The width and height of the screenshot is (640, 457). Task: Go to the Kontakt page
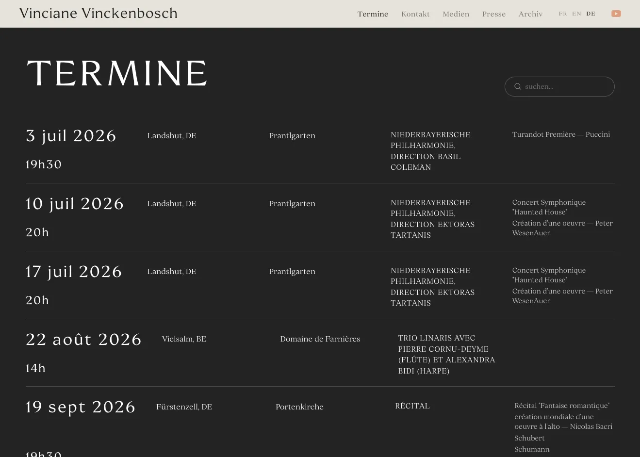[415, 14]
